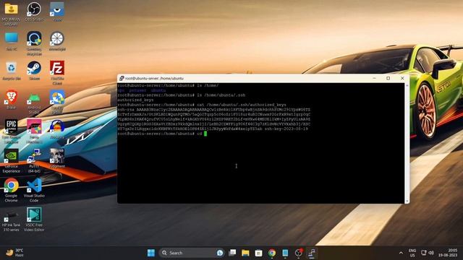This screenshot has width=463, height=260.
Task: Click the scroll-up arrow in the terminal scrollbar
Action: click(407, 85)
